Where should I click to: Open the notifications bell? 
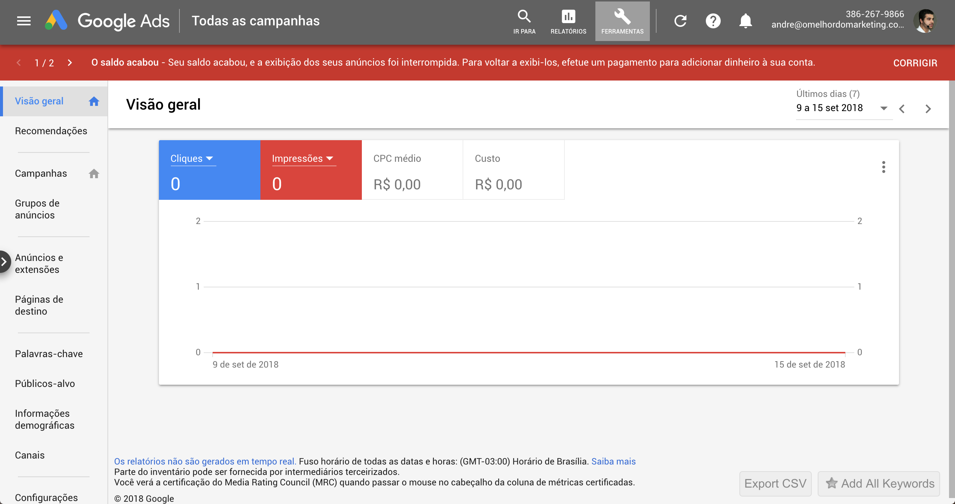point(745,21)
